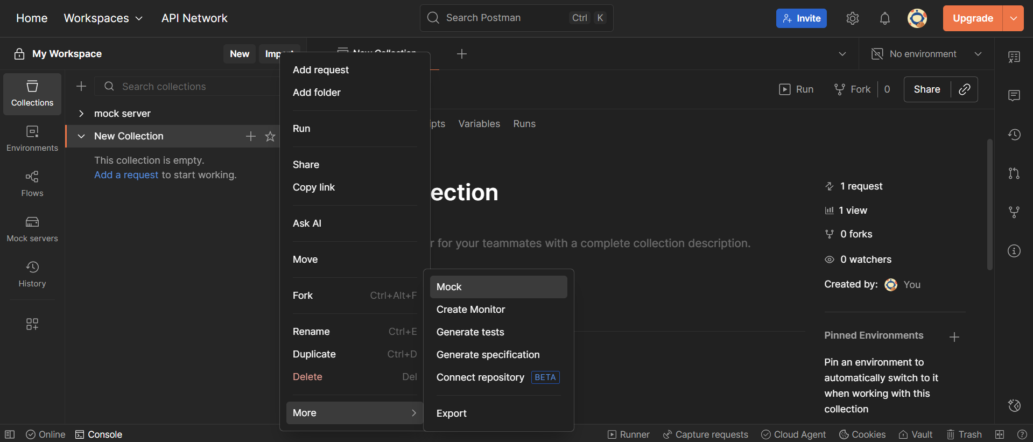Viewport: 1033px width, 442px height.
Task: Open the pull requests icon in right sidebar
Action: click(1014, 173)
